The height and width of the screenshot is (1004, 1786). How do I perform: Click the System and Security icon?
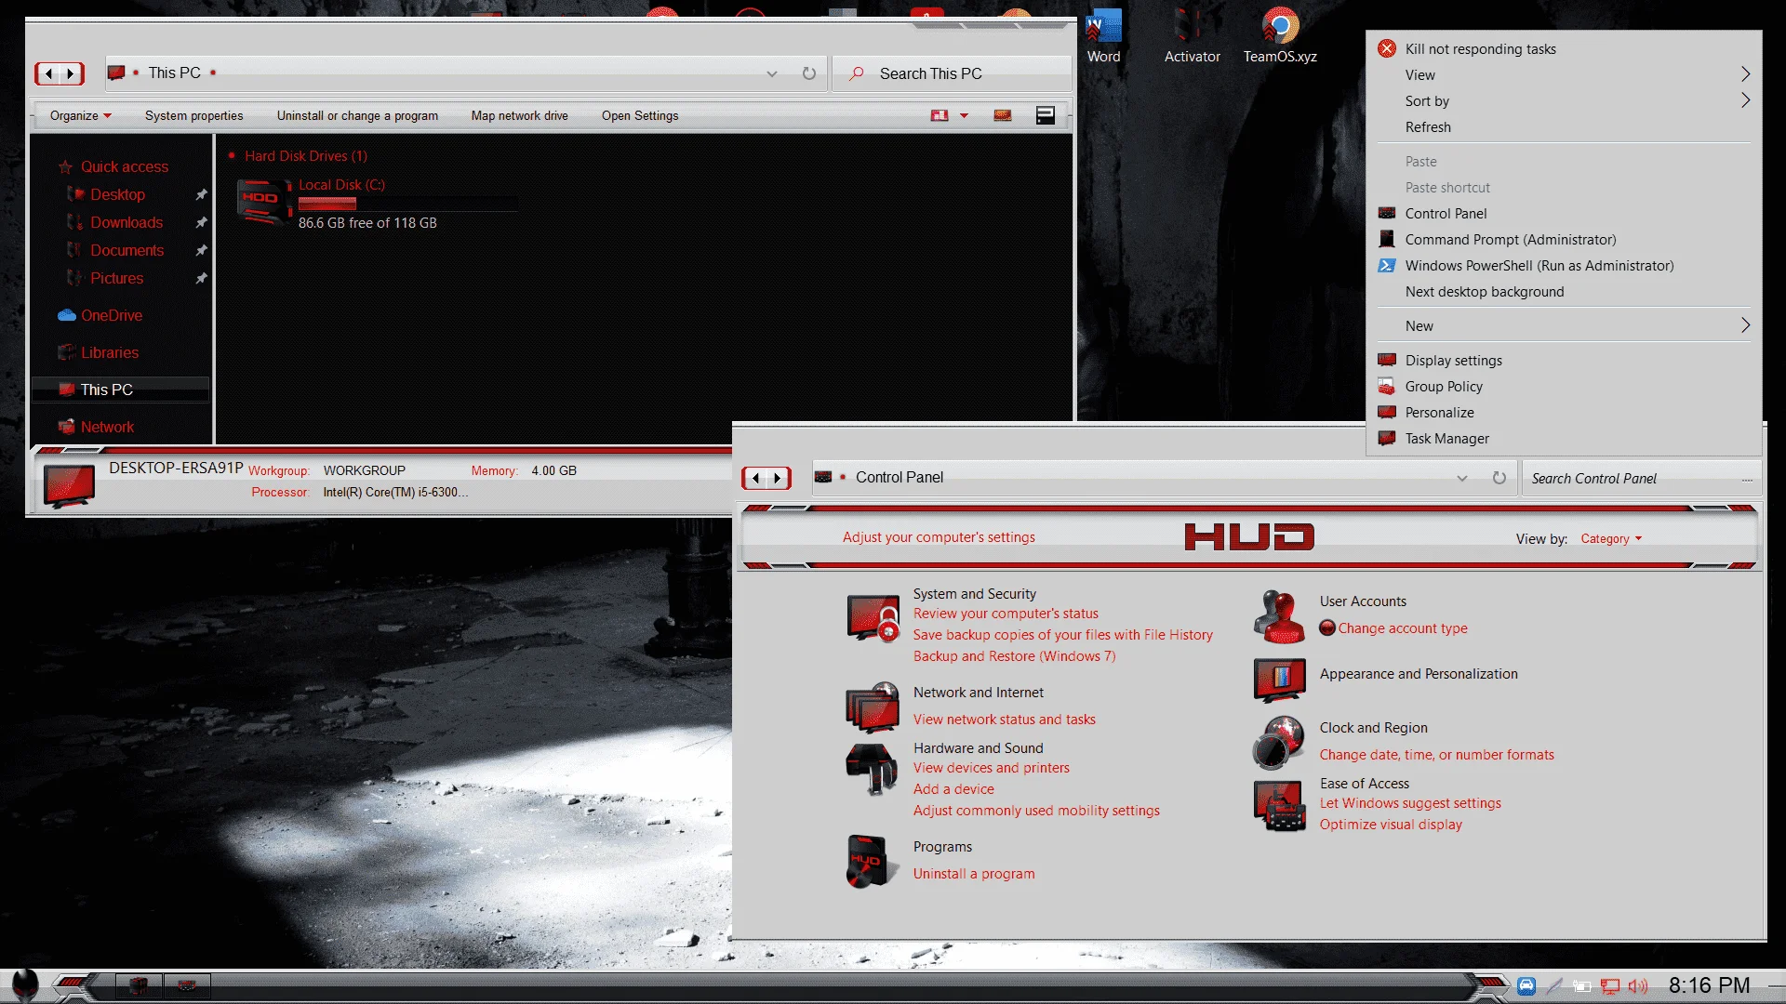pyautogui.click(x=873, y=618)
